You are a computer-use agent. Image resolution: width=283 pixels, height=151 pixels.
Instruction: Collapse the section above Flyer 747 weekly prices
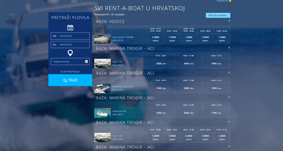229,121
